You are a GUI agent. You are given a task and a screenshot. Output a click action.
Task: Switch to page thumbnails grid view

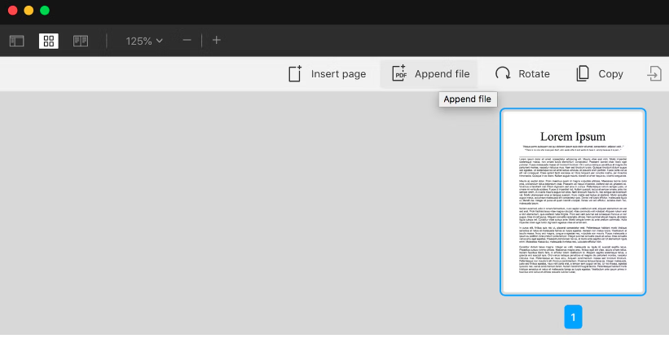[49, 41]
